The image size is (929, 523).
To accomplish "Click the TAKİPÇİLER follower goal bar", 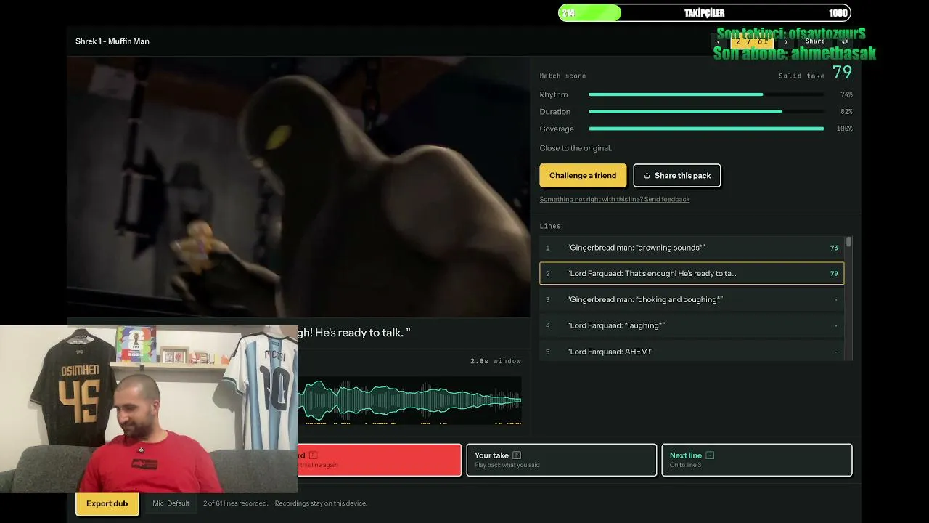I will coord(704,12).
